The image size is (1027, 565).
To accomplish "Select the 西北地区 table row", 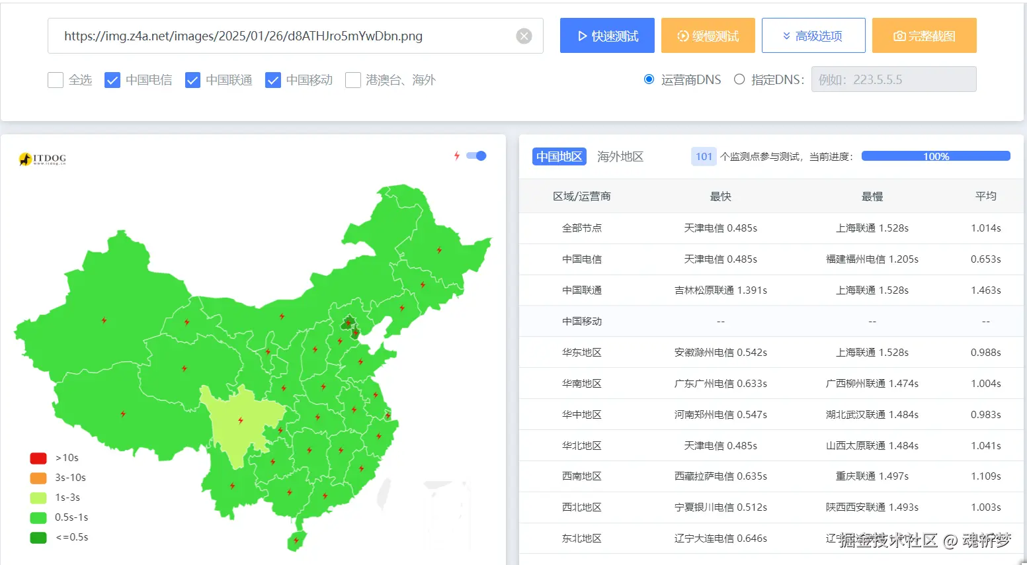I will coord(771,507).
